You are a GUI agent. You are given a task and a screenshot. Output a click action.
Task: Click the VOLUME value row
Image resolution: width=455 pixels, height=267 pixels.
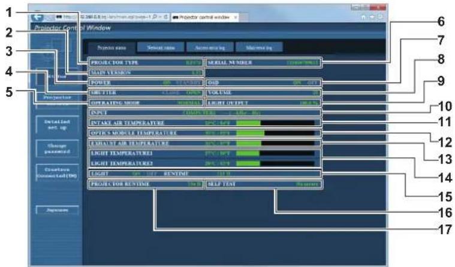pos(264,93)
